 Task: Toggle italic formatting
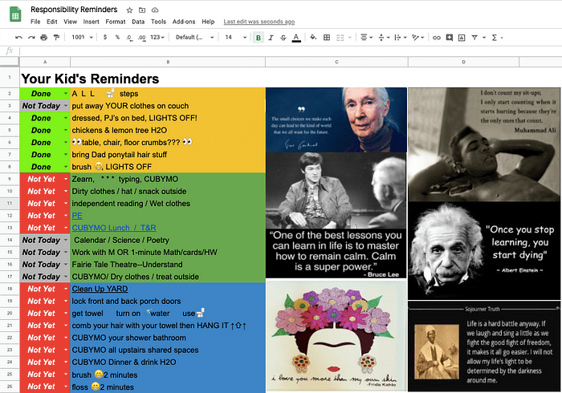click(271, 38)
